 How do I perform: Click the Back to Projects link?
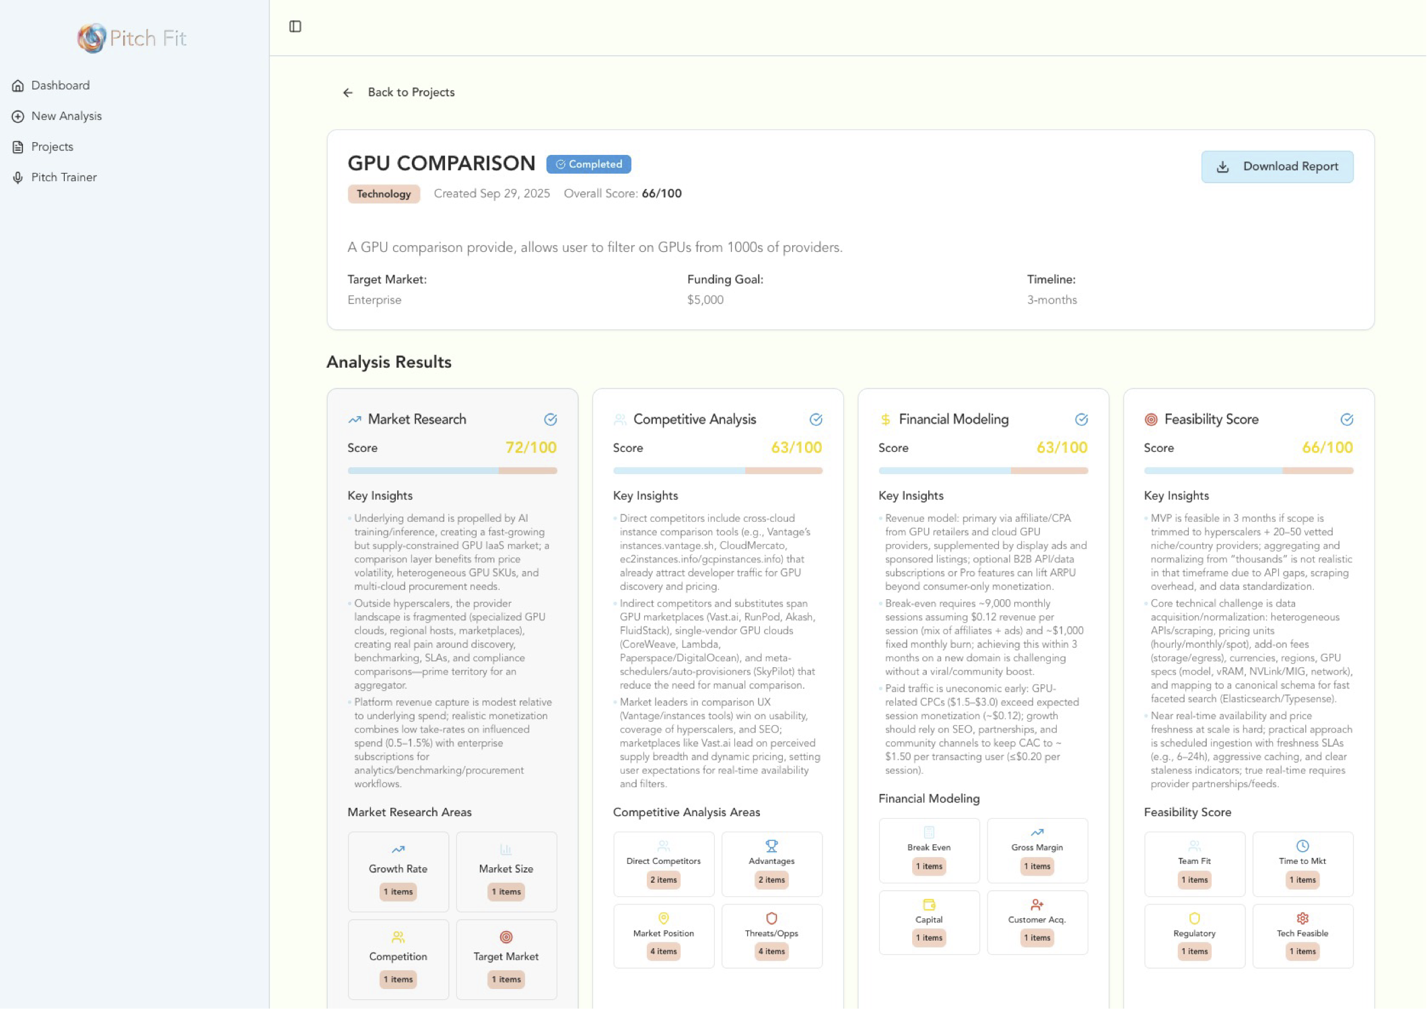411,92
